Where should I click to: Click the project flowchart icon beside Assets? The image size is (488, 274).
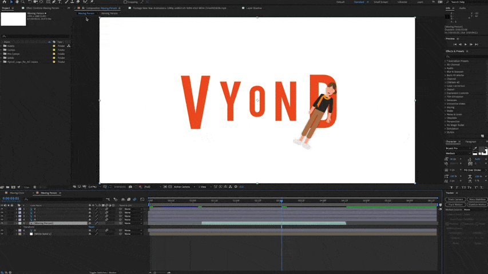point(69,46)
